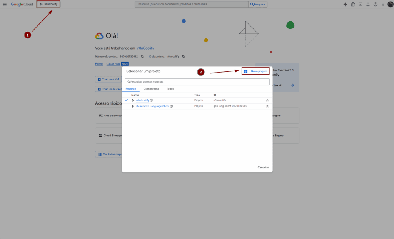Click the Novo projeto button
This screenshot has height=239, width=394.
click(x=255, y=71)
